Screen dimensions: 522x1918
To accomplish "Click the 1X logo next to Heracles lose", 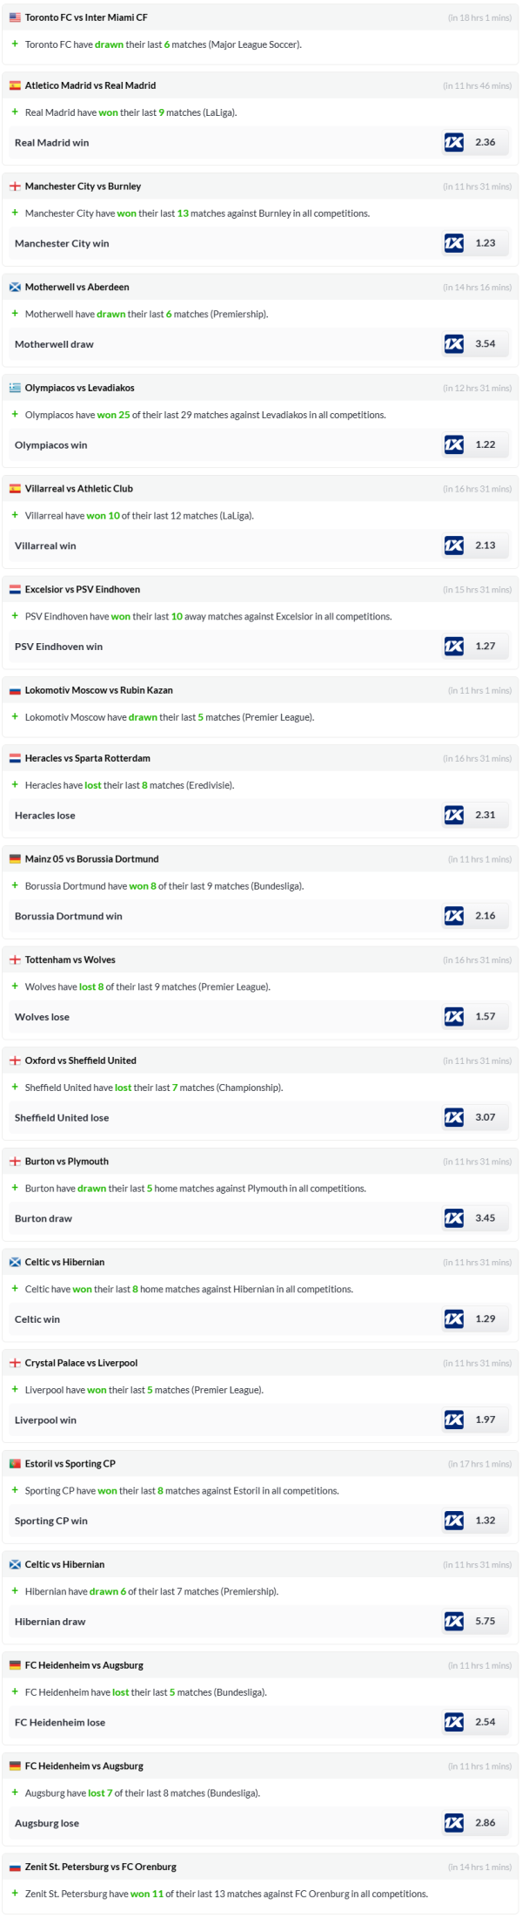I will [x=454, y=816].
